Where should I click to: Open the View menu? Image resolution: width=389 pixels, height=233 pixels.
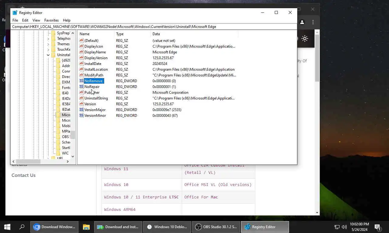pyautogui.click(x=36, y=20)
